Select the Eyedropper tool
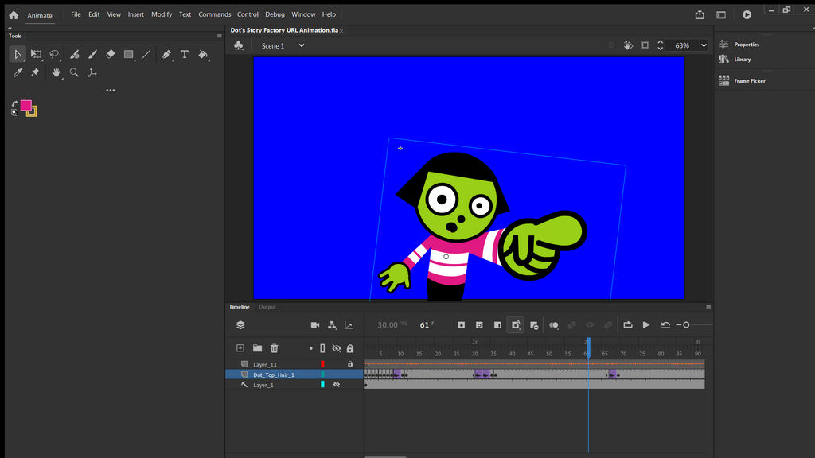The height and width of the screenshot is (458, 815). pyautogui.click(x=18, y=72)
